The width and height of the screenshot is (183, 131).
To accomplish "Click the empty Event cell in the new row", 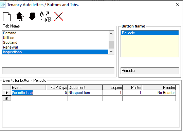I will coord(29,98).
